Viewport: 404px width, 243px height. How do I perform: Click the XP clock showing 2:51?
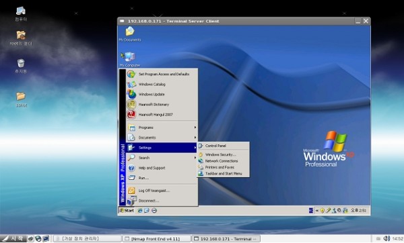click(x=358, y=210)
